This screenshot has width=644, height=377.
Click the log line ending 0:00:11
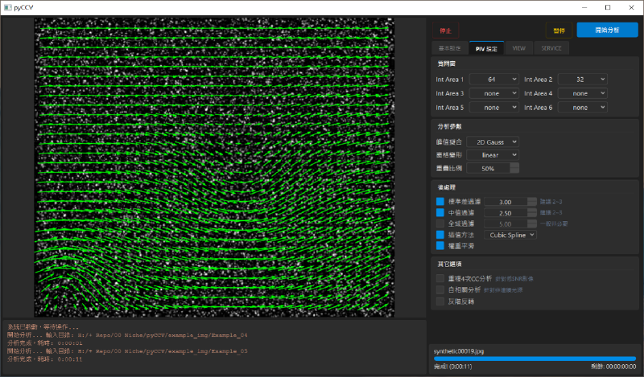(45, 359)
